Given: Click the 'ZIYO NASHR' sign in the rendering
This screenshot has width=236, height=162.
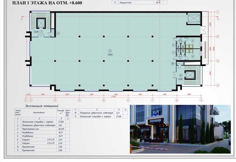Looking at the screenshot, I should coord(155,121).
